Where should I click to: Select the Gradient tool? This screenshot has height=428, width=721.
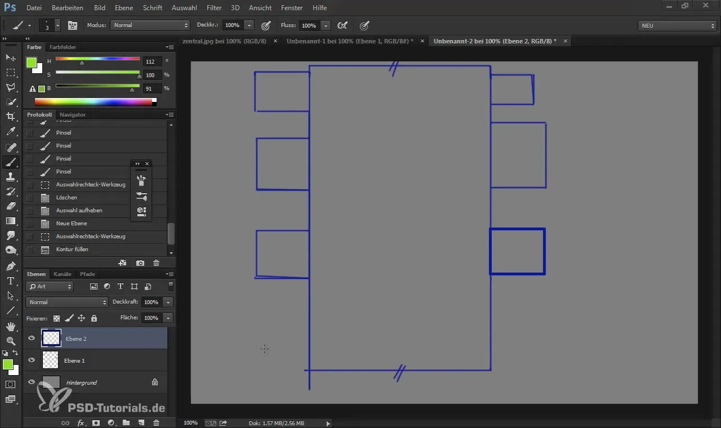pyautogui.click(x=10, y=221)
